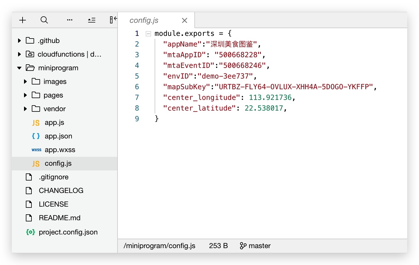Click the file icon beside CHANGELOG

pyautogui.click(x=29, y=191)
